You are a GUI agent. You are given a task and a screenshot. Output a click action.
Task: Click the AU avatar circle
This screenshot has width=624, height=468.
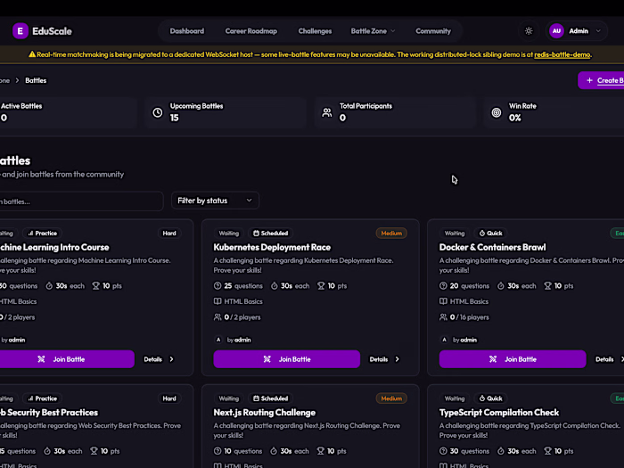coord(556,31)
